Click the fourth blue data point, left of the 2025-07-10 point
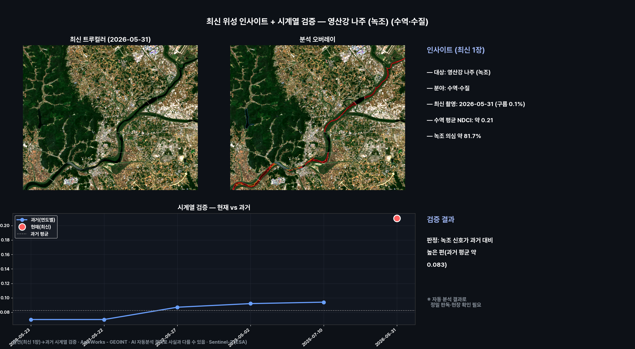 250,303
